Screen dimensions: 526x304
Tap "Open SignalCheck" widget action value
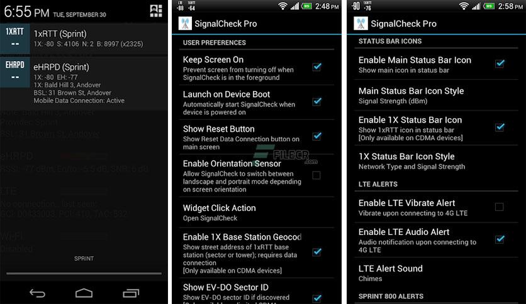point(210,218)
